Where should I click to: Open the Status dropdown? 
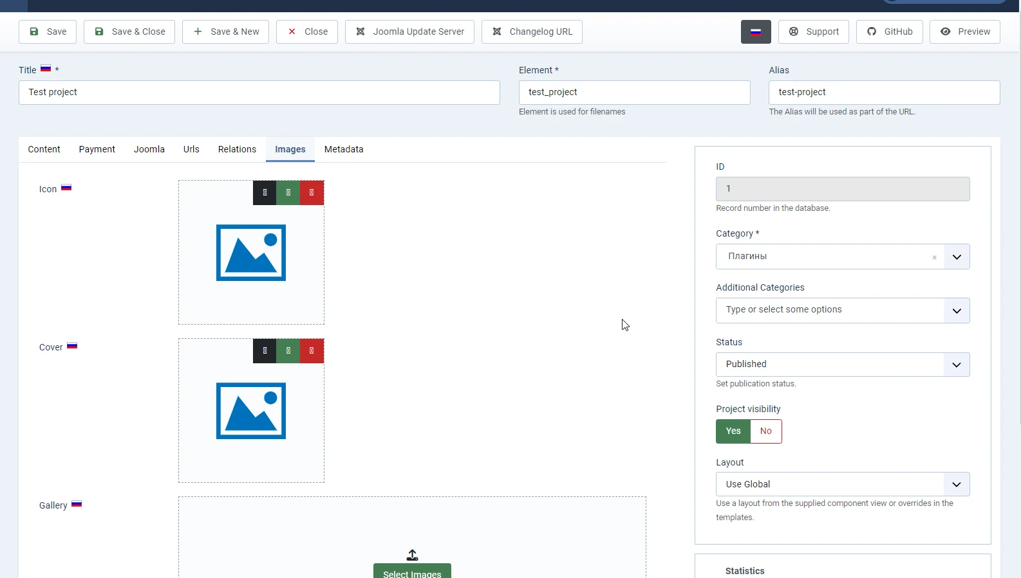coord(843,365)
